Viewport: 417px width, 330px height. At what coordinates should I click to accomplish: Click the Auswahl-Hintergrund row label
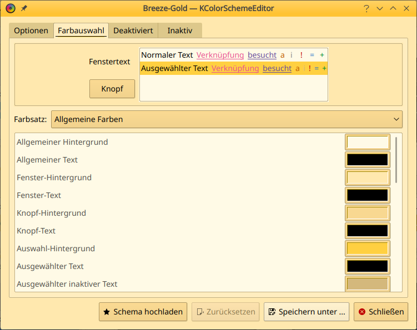pos(56,248)
